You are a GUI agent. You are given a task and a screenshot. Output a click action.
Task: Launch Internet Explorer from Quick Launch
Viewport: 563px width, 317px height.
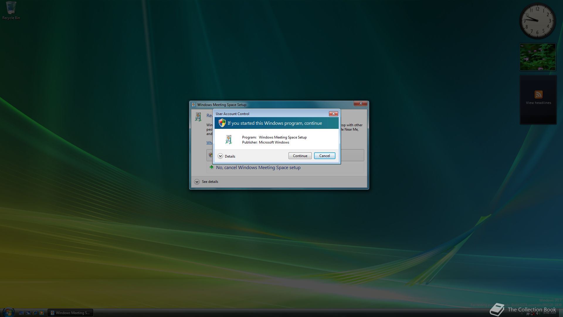pos(35,313)
